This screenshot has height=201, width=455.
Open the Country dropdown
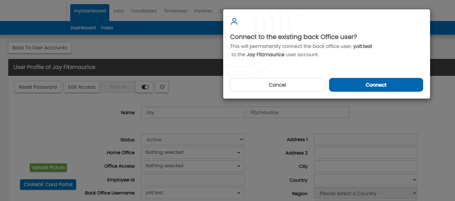pyautogui.click(x=365, y=180)
